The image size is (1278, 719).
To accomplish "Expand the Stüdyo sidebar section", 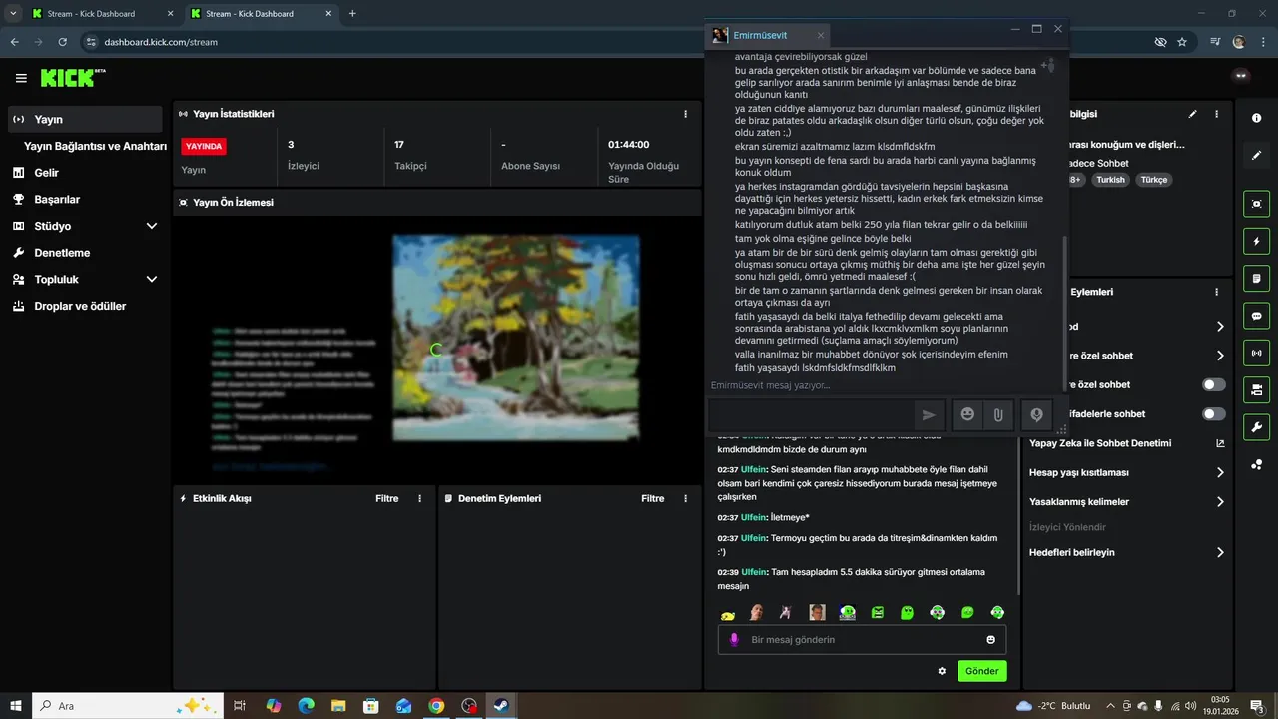I will [152, 226].
